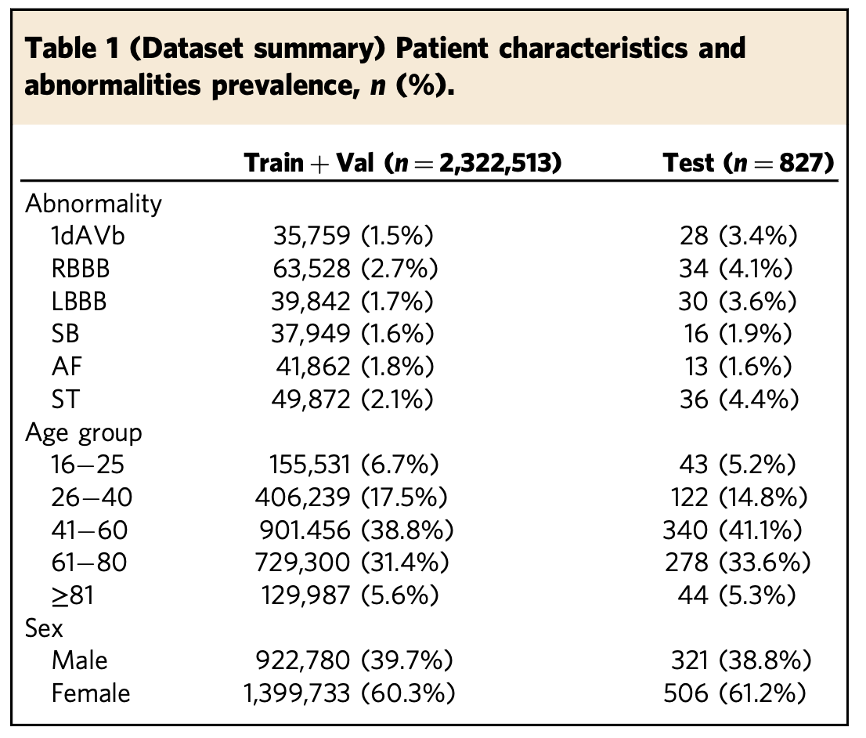
Task: Click the 1dAVb row label
Action: pos(88,237)
